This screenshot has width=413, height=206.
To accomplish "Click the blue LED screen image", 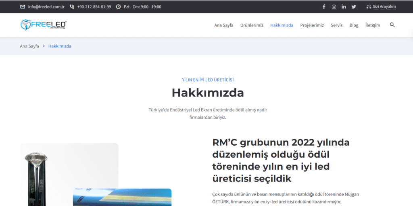I will click(122, 197).
